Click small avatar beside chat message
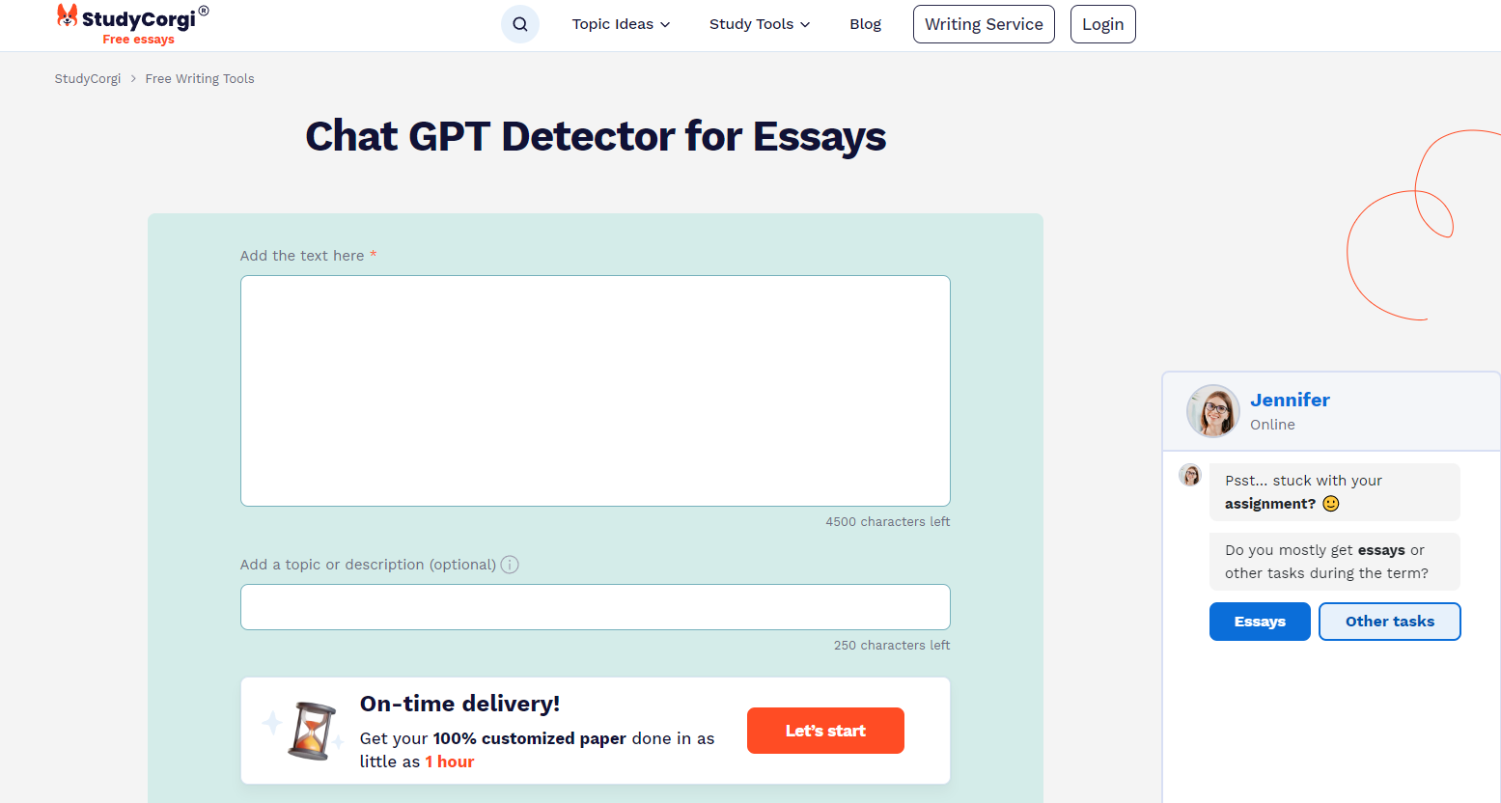 (1190, 475)
